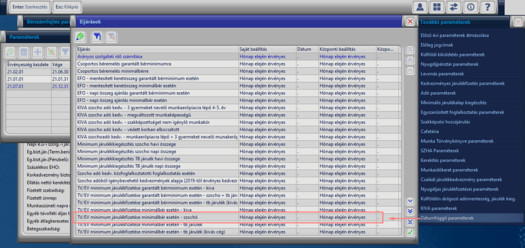Open the four-squares grid icon in top bar
The height and width of the screenshot is (248, 525).
click(437, 7)
